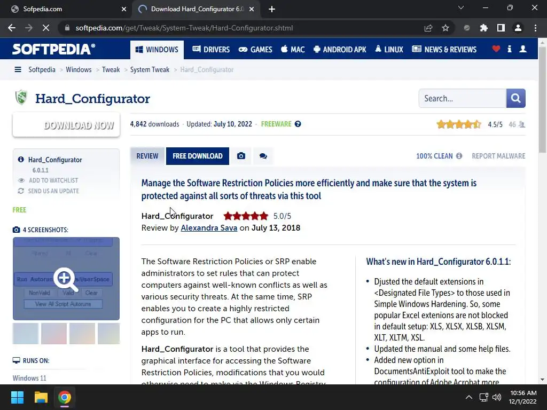Open the comments speech-bubble tab

[x=263, y=156]
